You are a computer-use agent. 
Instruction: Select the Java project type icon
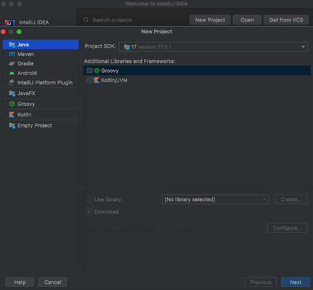[x=12, y=45]
